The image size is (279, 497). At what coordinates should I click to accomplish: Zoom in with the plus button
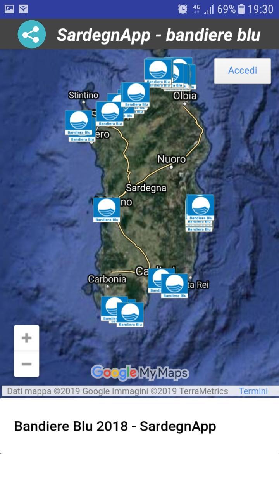click(x=26, y=338)
